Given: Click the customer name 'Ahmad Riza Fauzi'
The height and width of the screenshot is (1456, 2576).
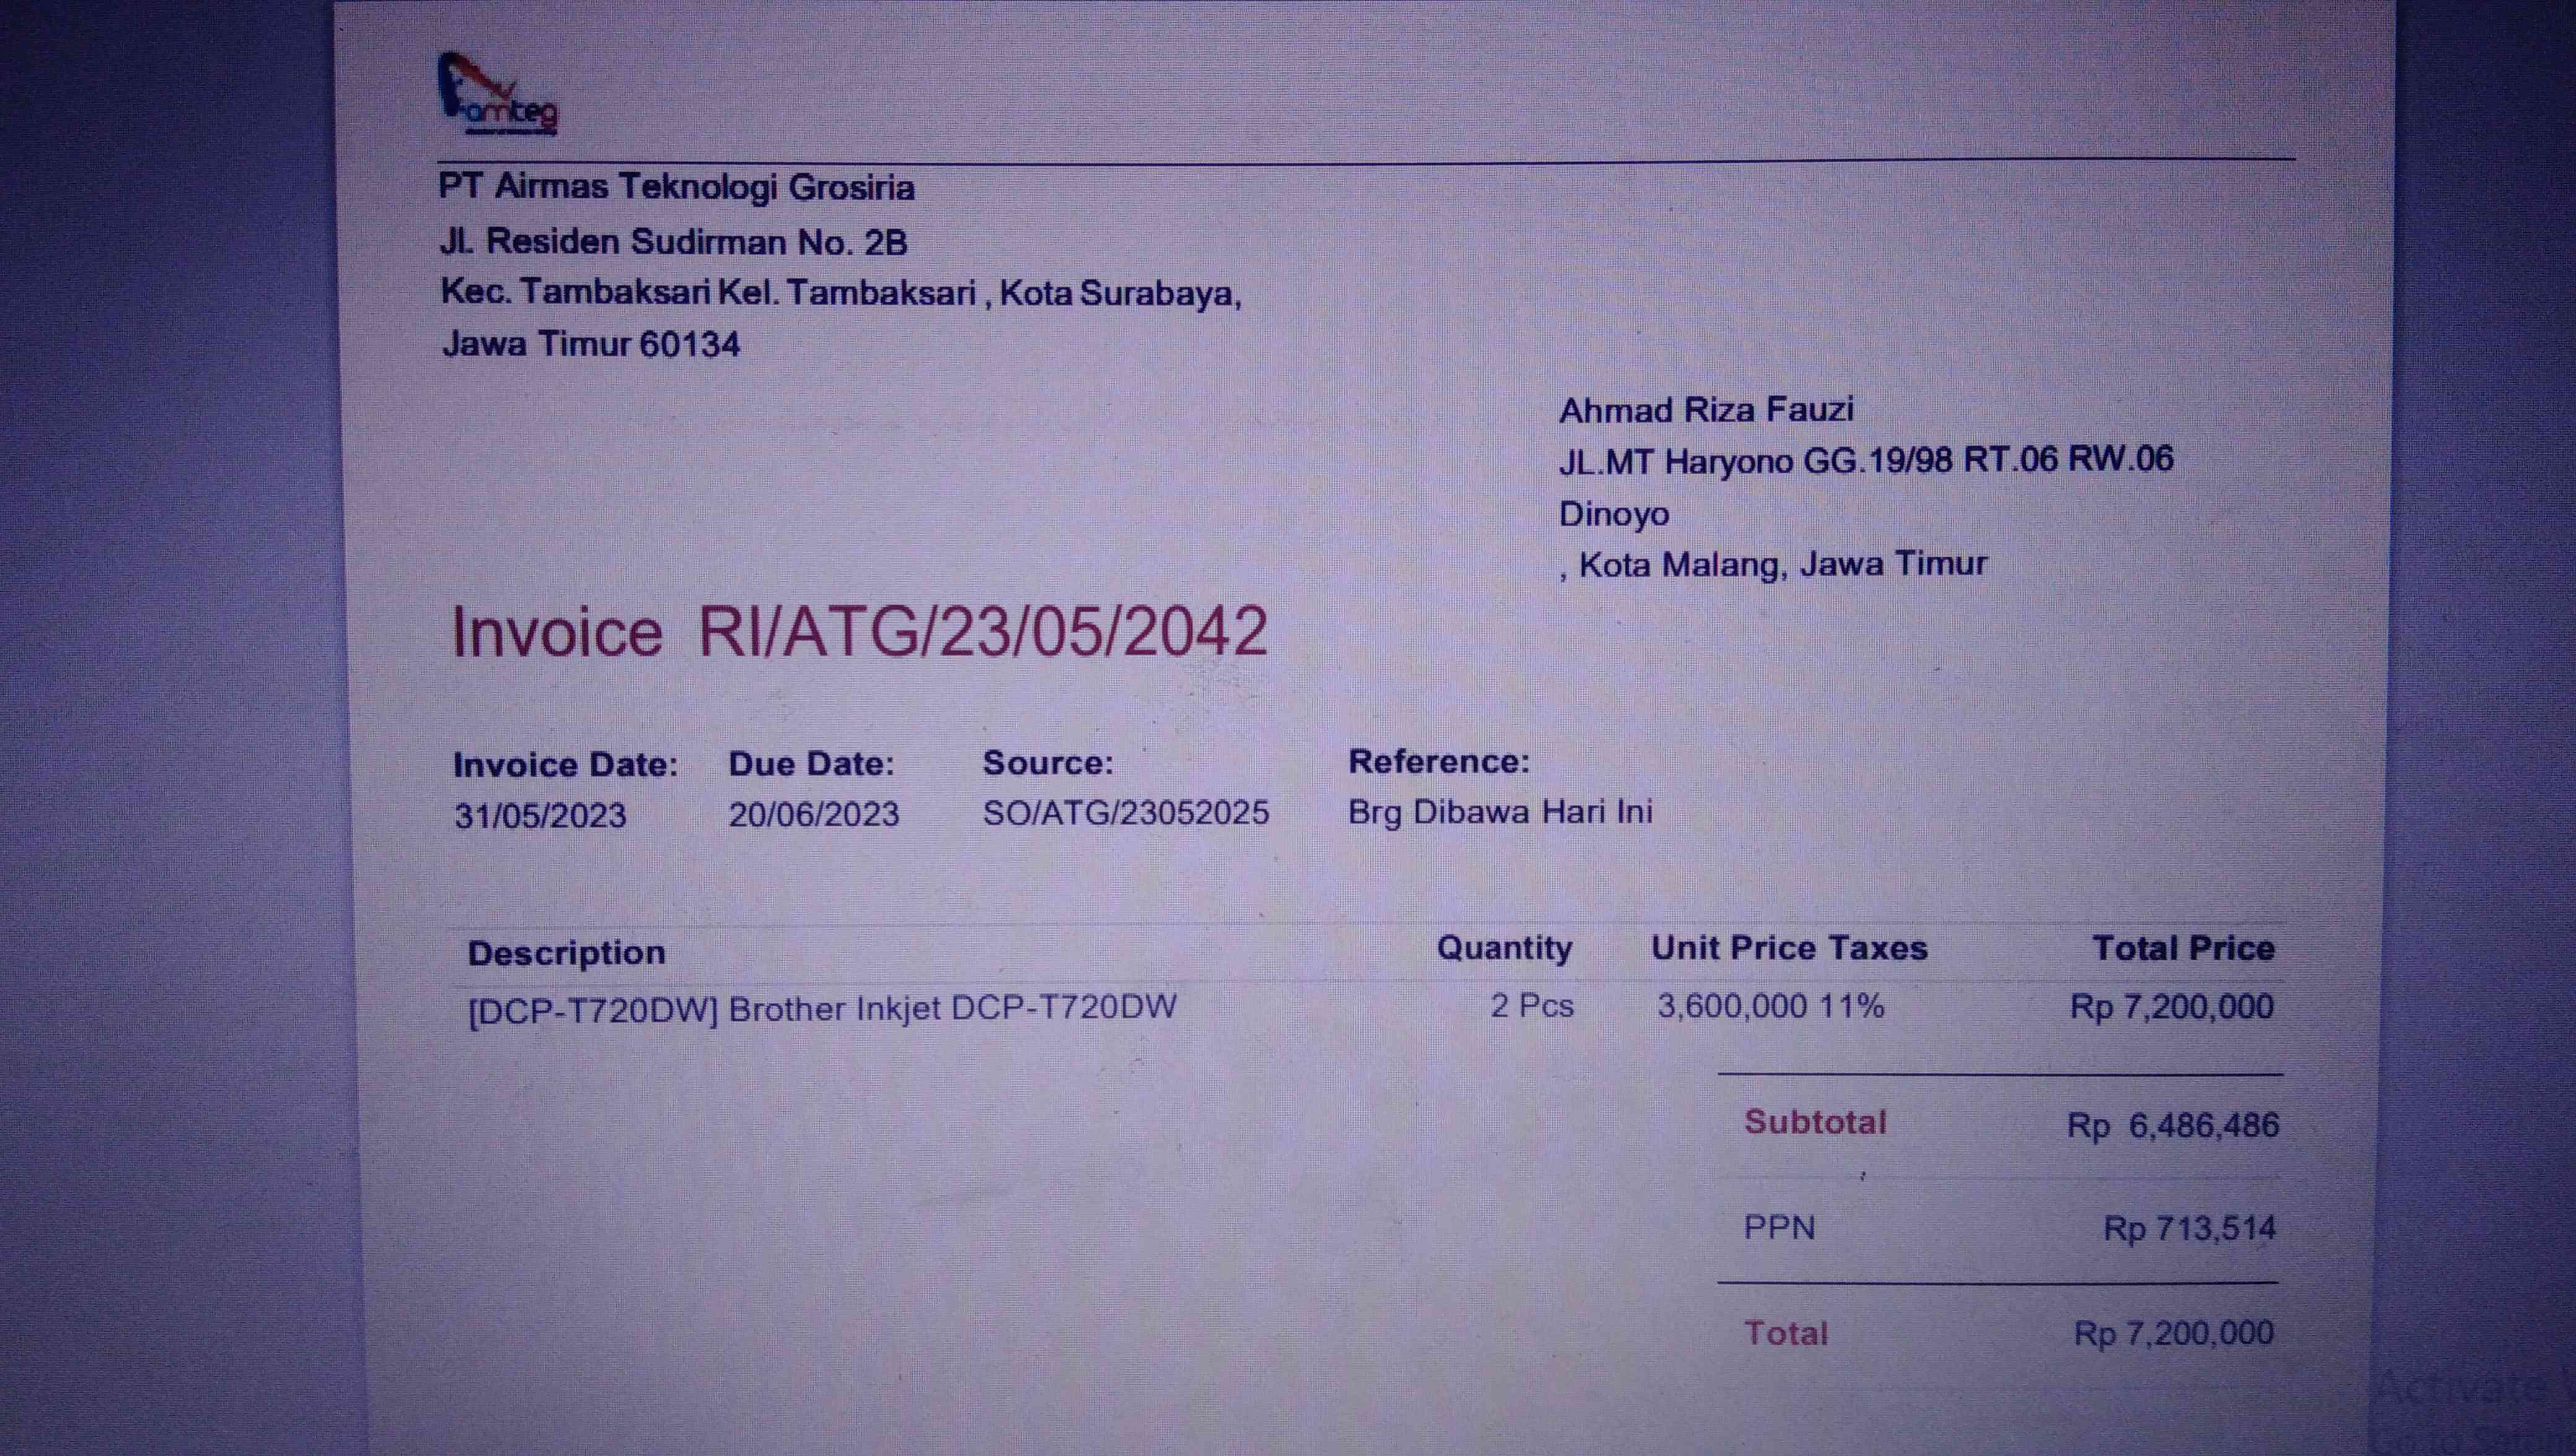Looking at the screenshot, I should (1707, 409).
